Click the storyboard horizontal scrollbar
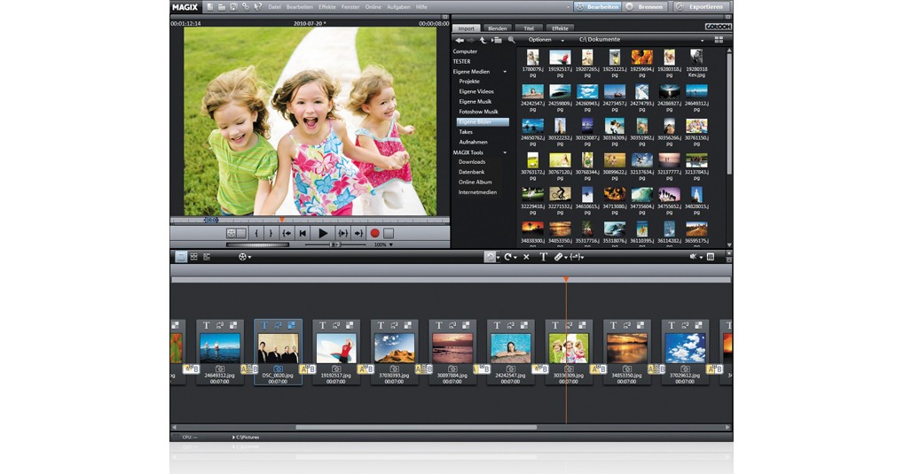The height and width of the screenshot is (474, 904). coord(416,427)
